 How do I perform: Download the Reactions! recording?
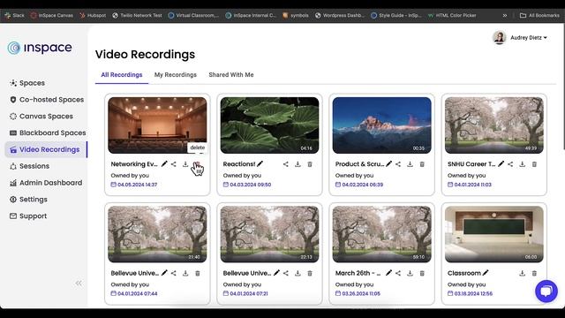click(x=298, y=164)
